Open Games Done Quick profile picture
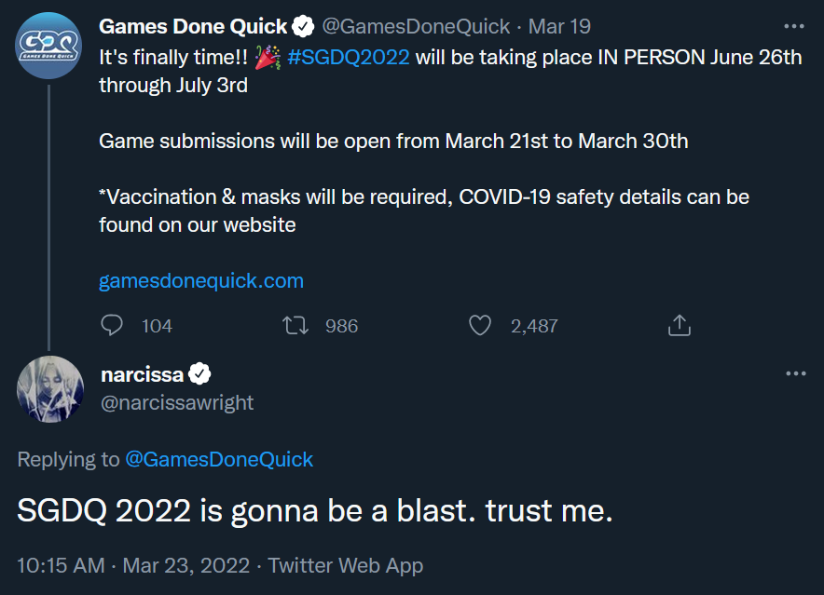824x595 pixels. (48, 46)
